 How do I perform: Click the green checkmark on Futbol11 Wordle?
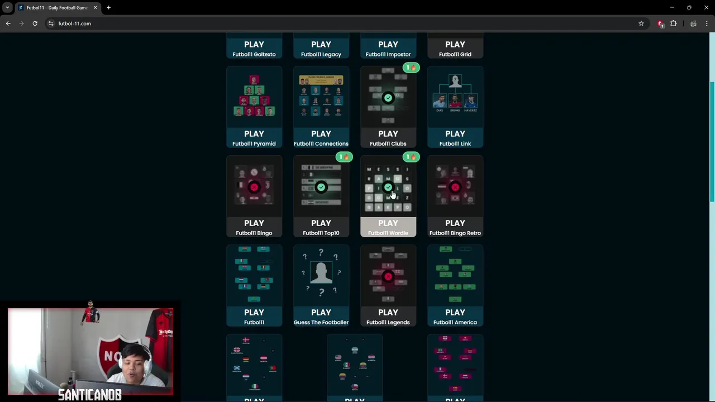[388, 187]
